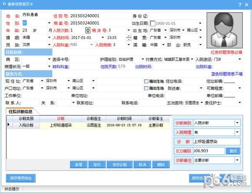Delete diagnosis with the 删除 button
252x193 pixels.
coord(161,165)
